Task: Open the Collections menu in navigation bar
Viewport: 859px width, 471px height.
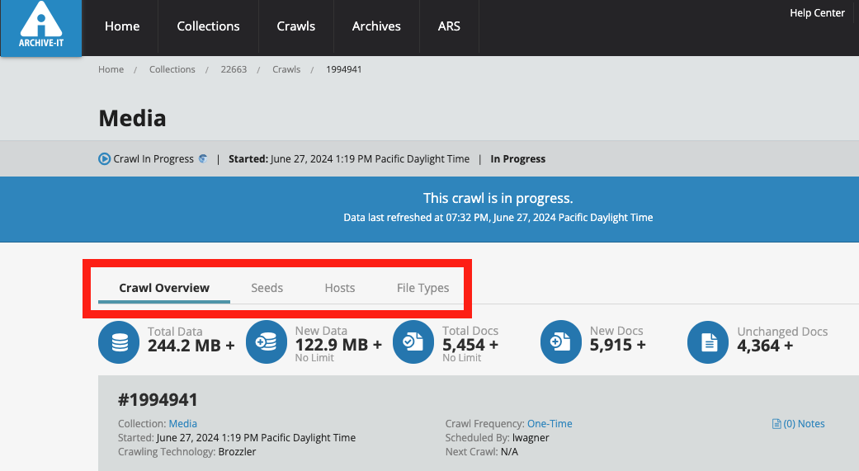Action: tap(208, 26)
